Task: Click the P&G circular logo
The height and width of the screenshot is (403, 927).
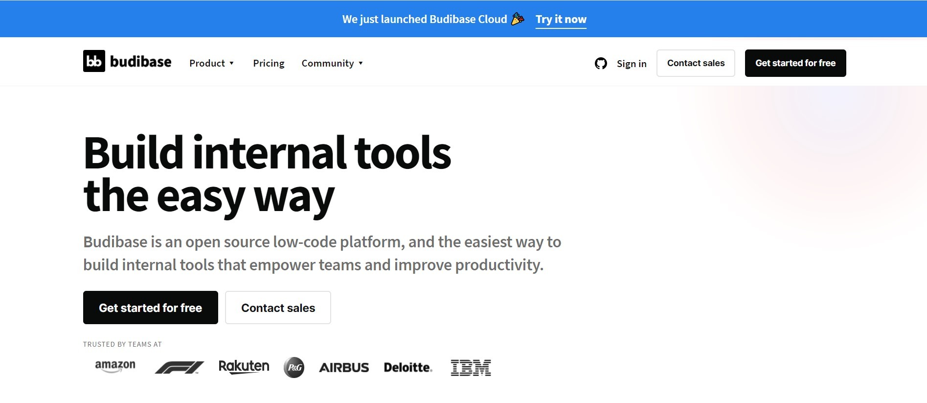Action: point(294,367)
